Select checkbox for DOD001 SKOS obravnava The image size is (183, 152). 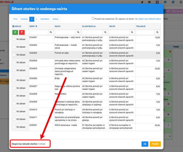(x=14, y=127)
